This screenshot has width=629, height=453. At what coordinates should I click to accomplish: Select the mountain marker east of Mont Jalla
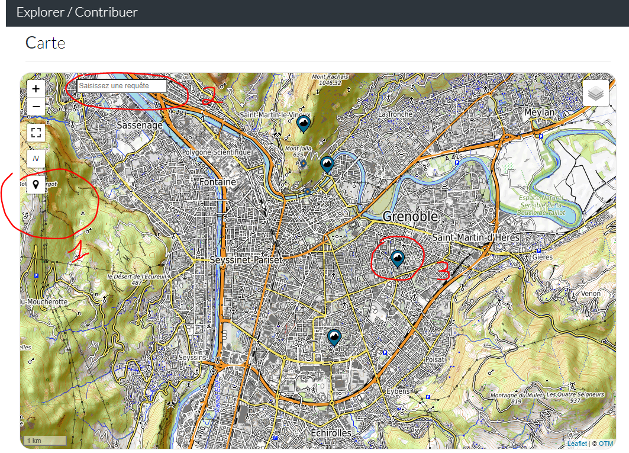pos(327,163)
